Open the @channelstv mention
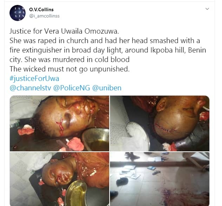 pos(30,88)
